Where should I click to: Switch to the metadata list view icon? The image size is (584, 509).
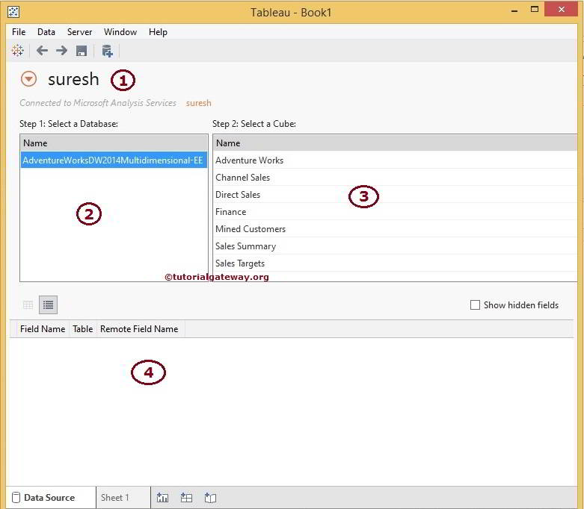48,305
